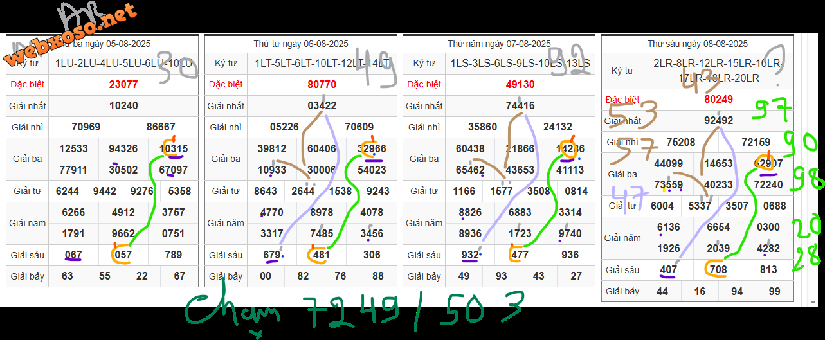
Task: Select the Giải bảy number 63
Action: click(67, 276)
